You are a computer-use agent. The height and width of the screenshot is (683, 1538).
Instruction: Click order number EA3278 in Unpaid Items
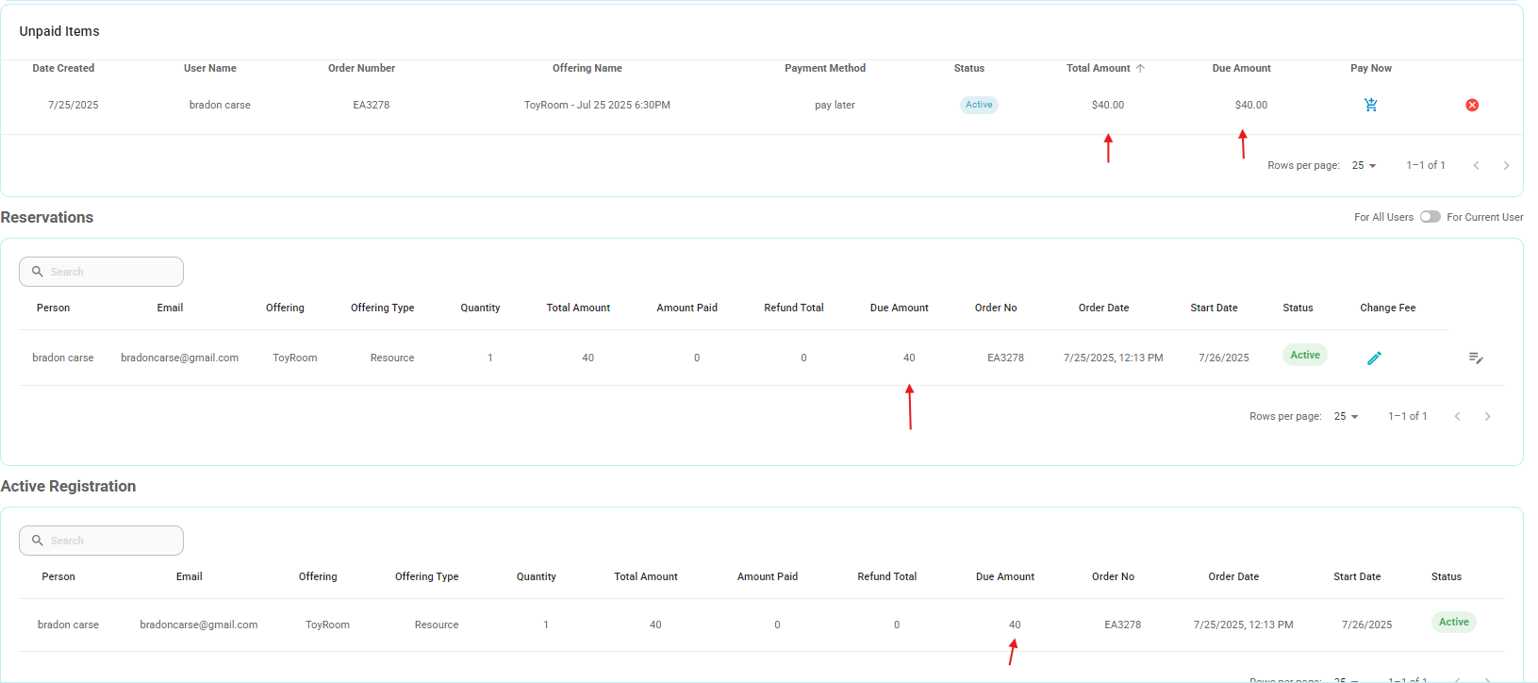click(372, 105)
